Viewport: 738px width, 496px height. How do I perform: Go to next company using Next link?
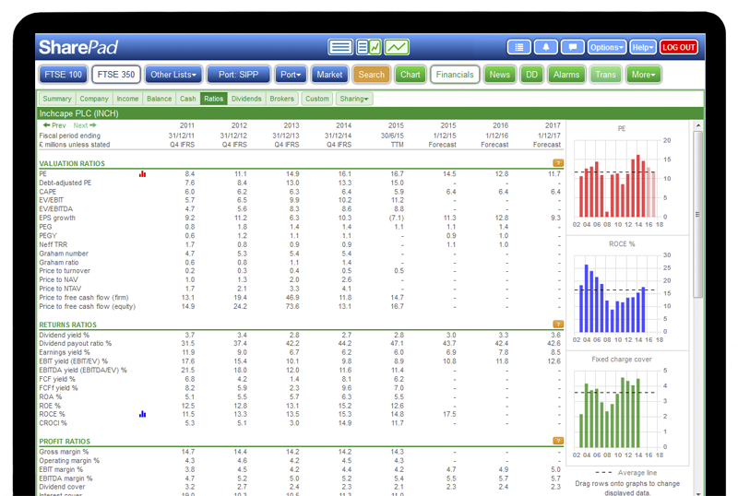click(83, 125)
